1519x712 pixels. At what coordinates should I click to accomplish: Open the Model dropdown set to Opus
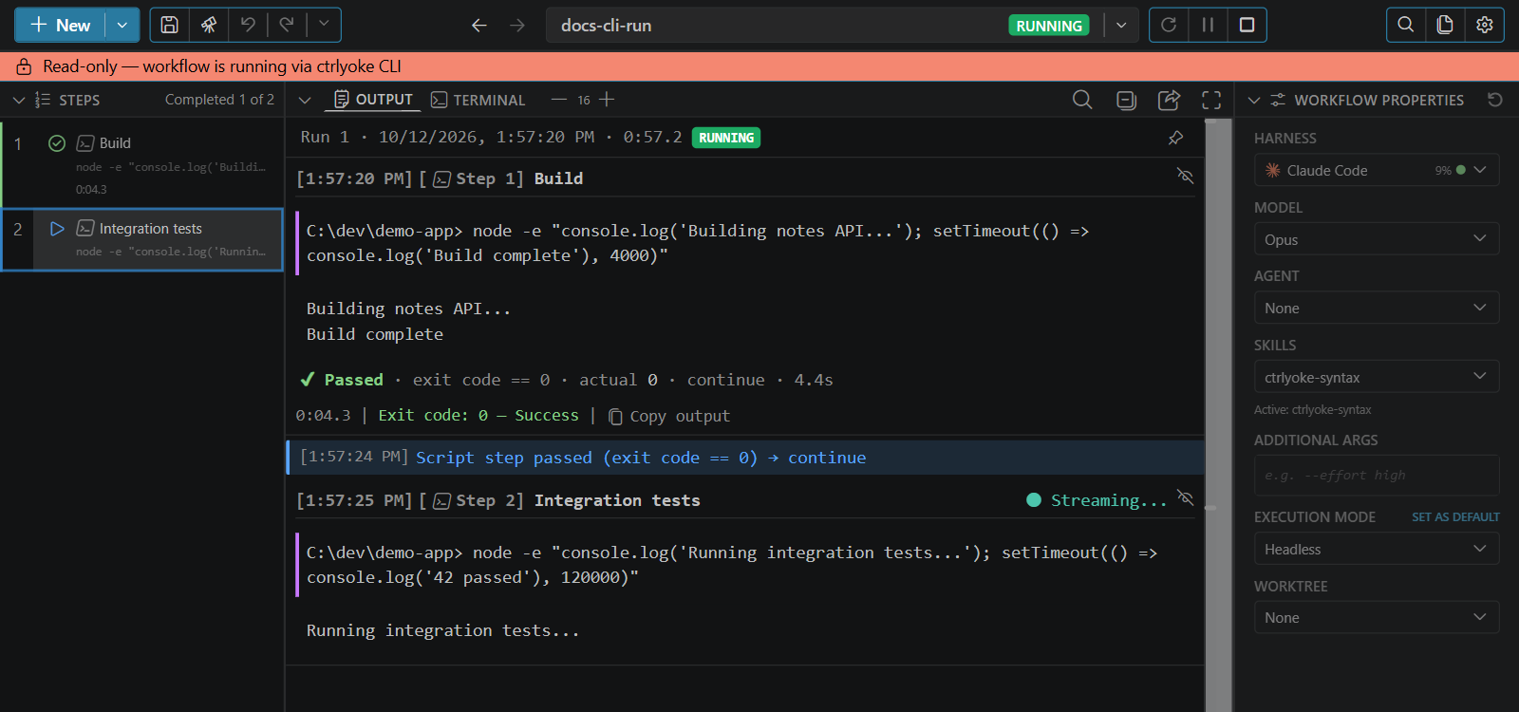click(1377, 239)
